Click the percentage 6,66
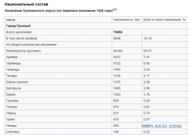Viewport: 189px width, 135px height. [x=146, y=63]
